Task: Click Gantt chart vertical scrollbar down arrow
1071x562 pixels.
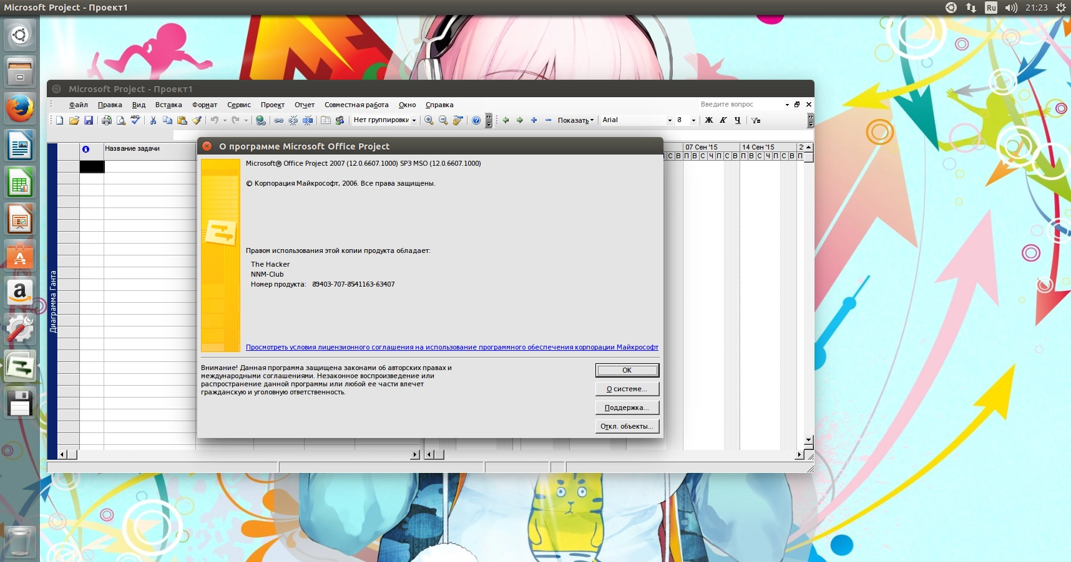Action: 809,440
